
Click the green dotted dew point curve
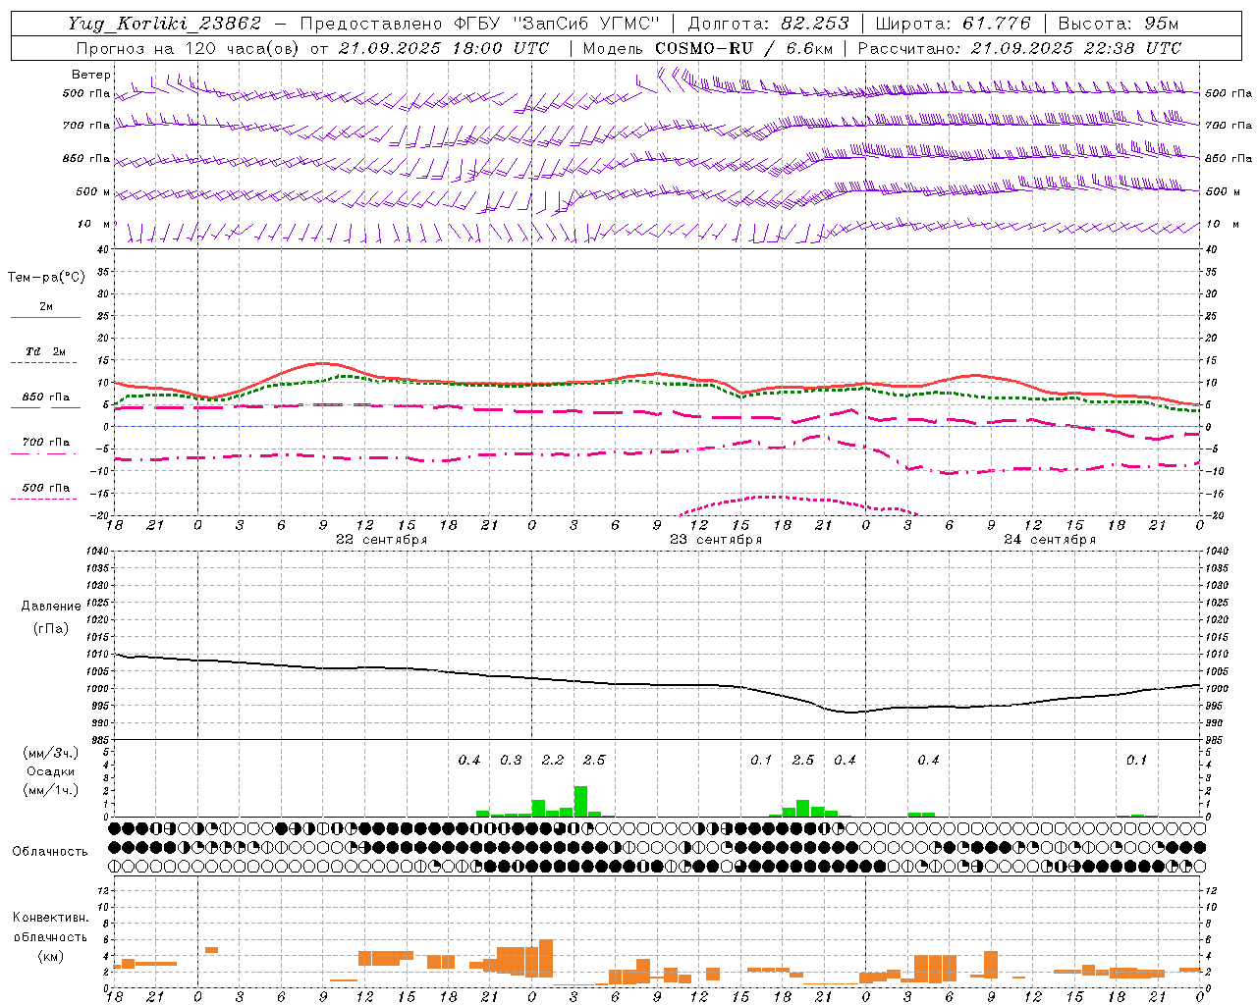pyautogui.click(x=658, y=381)
